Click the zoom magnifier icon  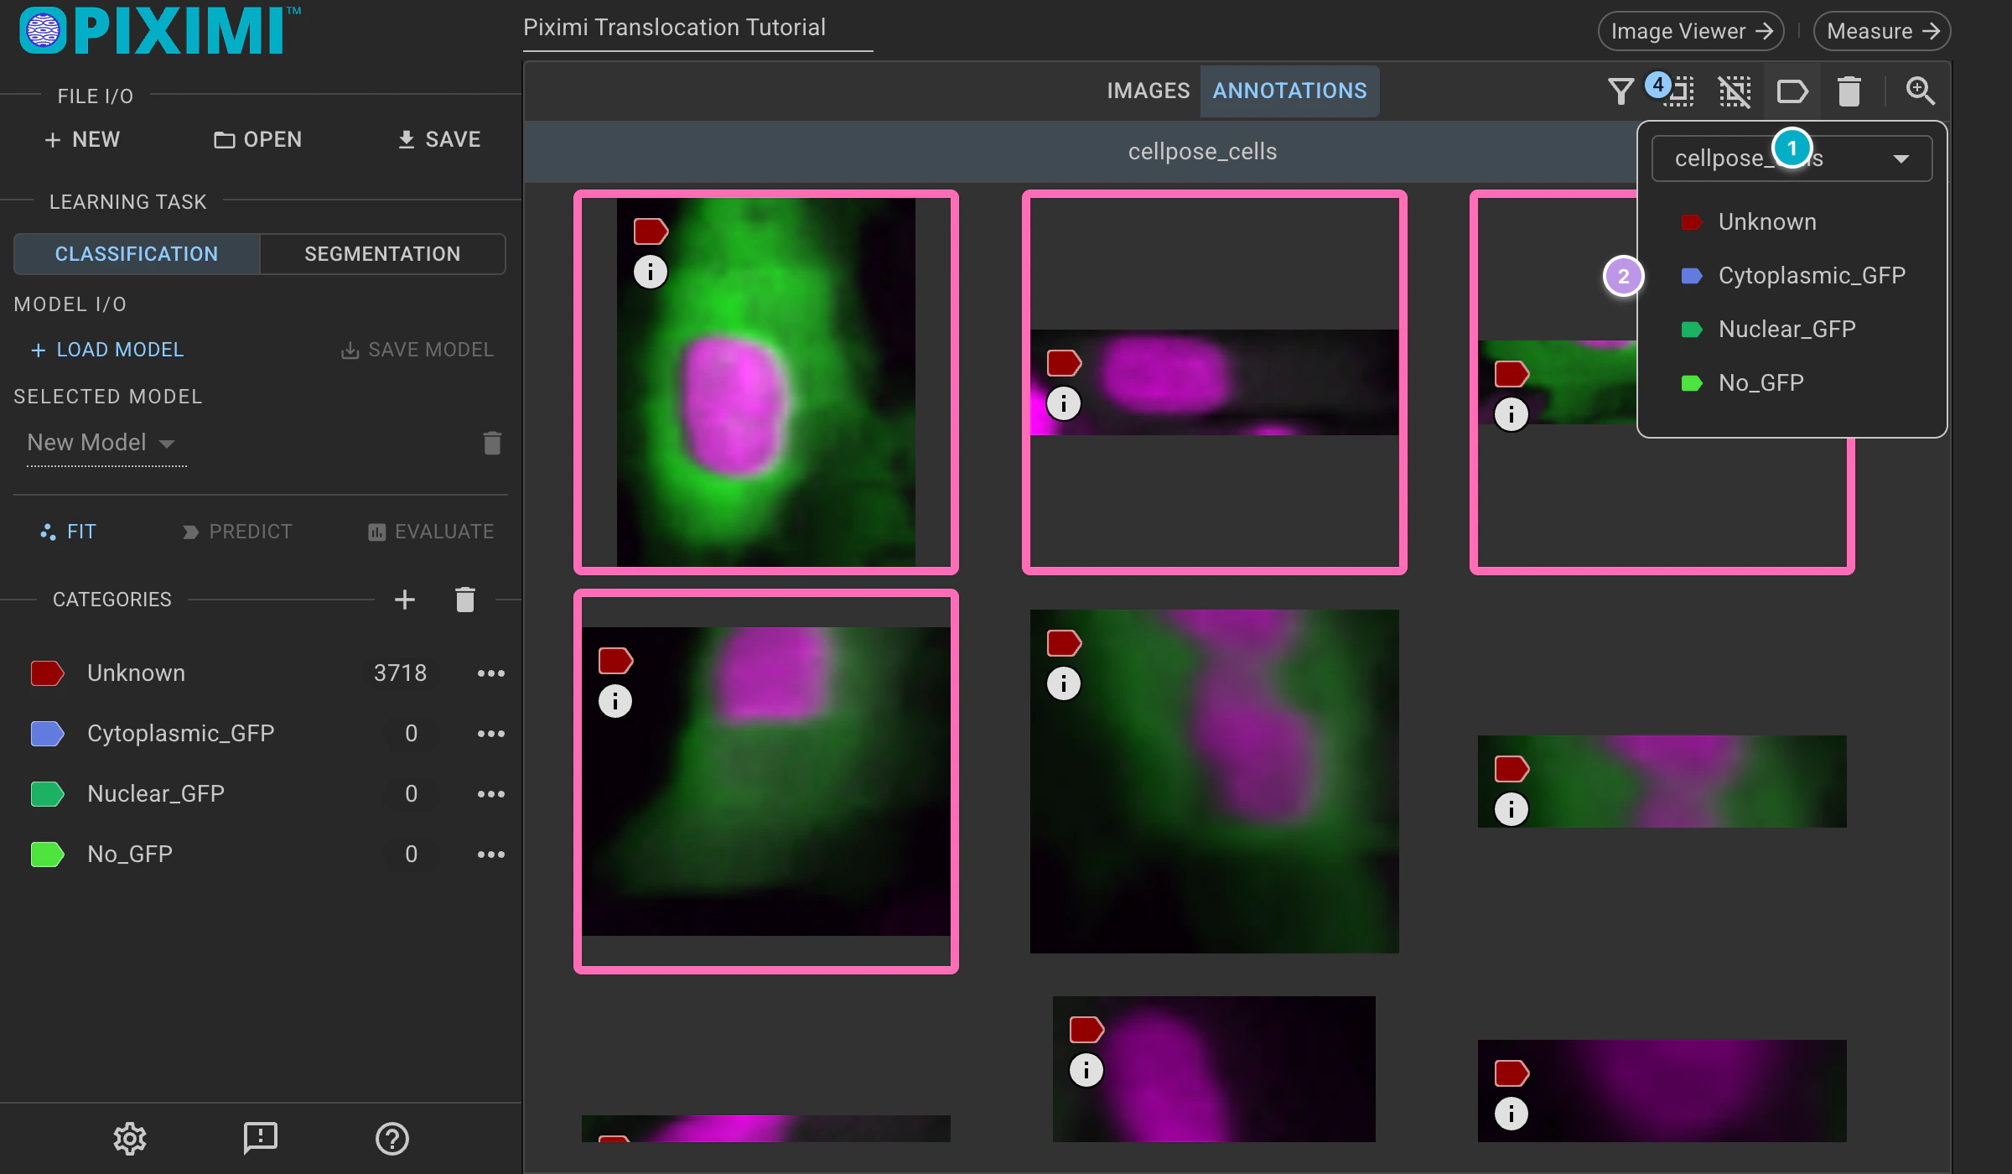pyautogui.click(x=1920, y=91)
